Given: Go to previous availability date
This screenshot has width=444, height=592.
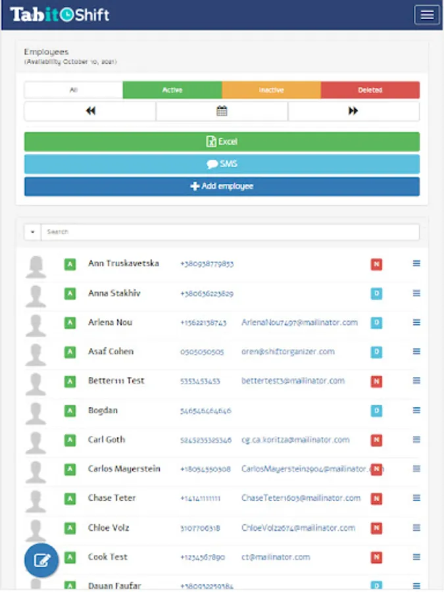Looking at the screenshot, I should coord(90,111).
